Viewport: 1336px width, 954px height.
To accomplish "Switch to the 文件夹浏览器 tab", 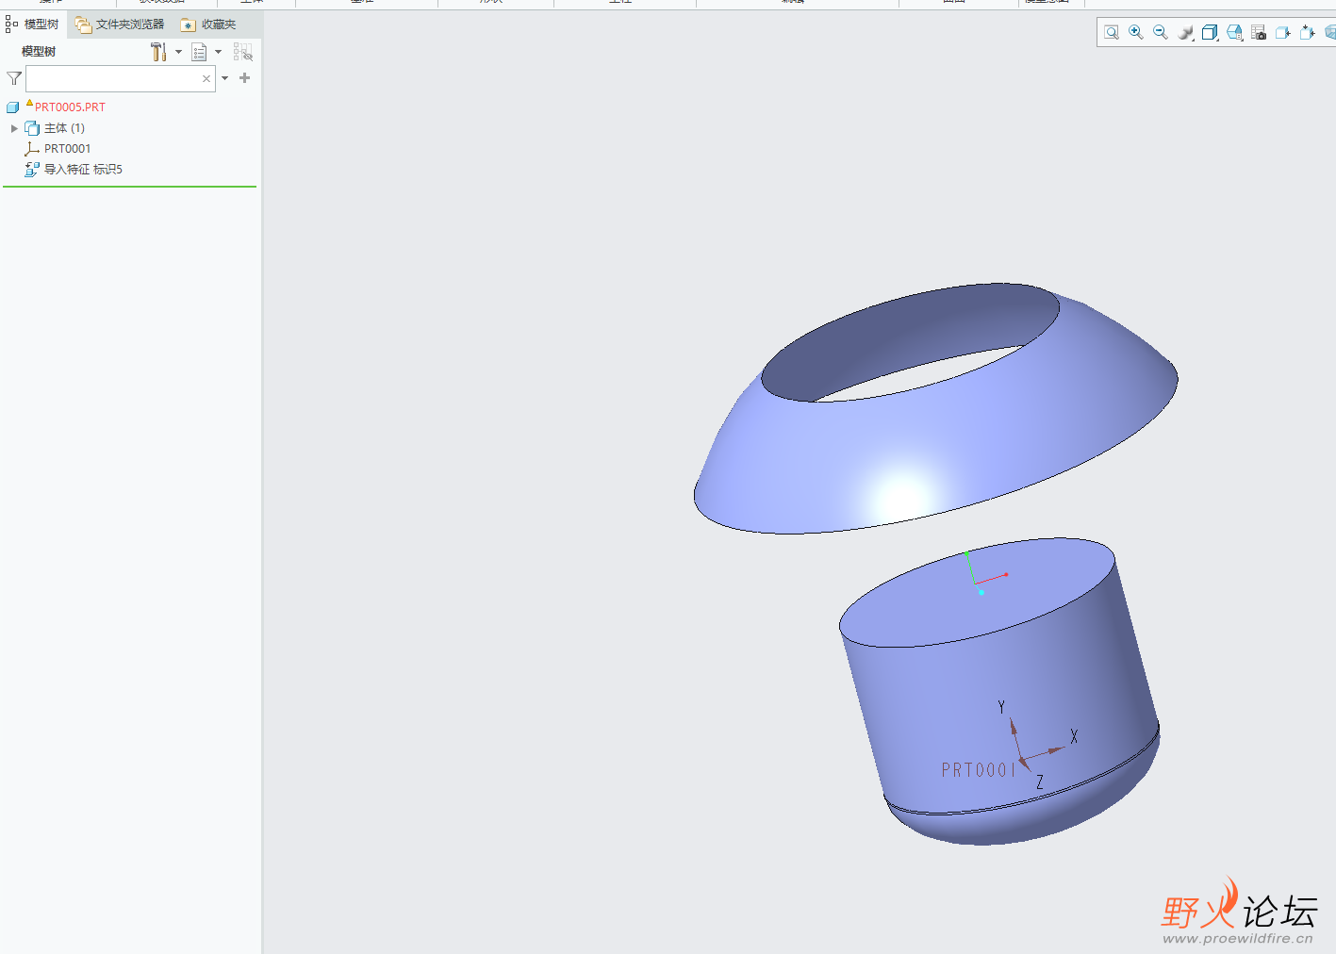I will tap(120, 25).
